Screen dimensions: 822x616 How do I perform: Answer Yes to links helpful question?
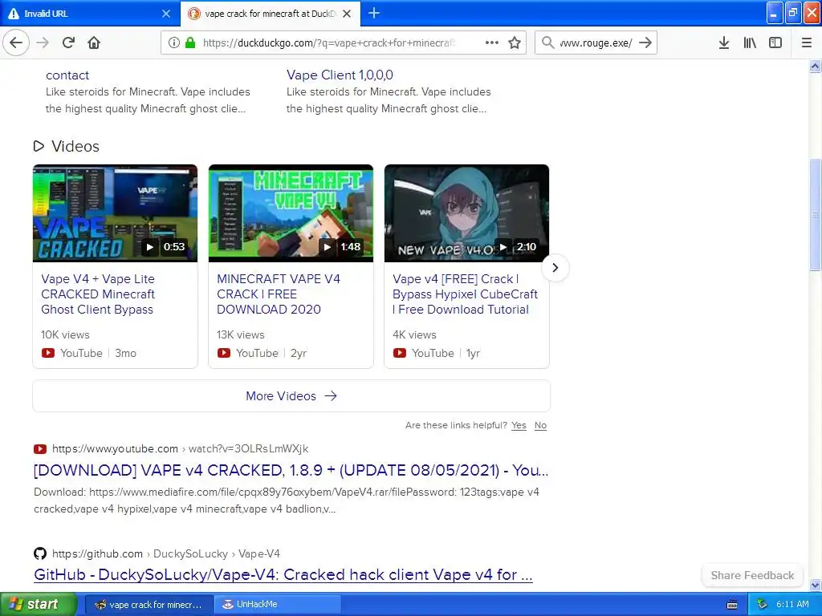(519, 425)
